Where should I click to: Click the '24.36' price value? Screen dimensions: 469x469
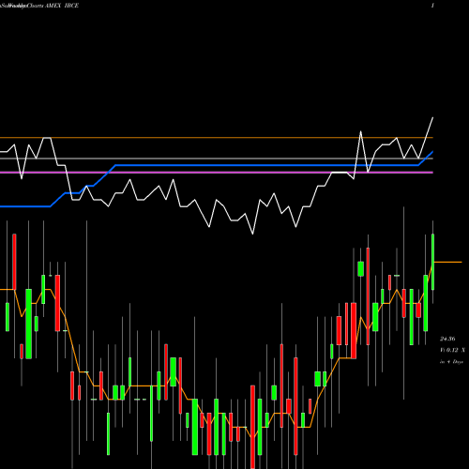[447, 339]
